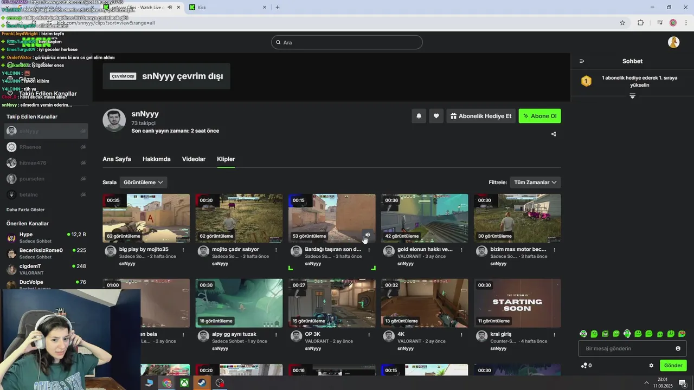The image size is (694, 390).
Task: Click the Abonelik Hediye Et button
Action: (481, 116)
